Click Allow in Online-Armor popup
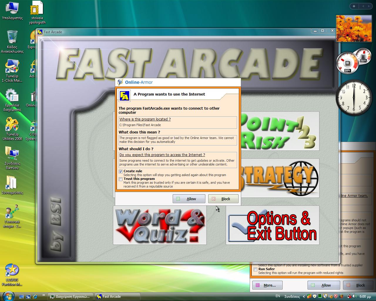The width and height of the screenshot is (376, 301). [189, 199]
